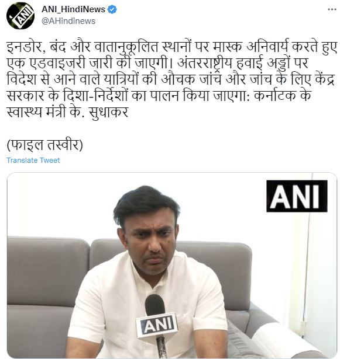Open the ANI profile avatar
Image resolution: width=340 pixels, height=359 pixels.
tap(20, 16)
